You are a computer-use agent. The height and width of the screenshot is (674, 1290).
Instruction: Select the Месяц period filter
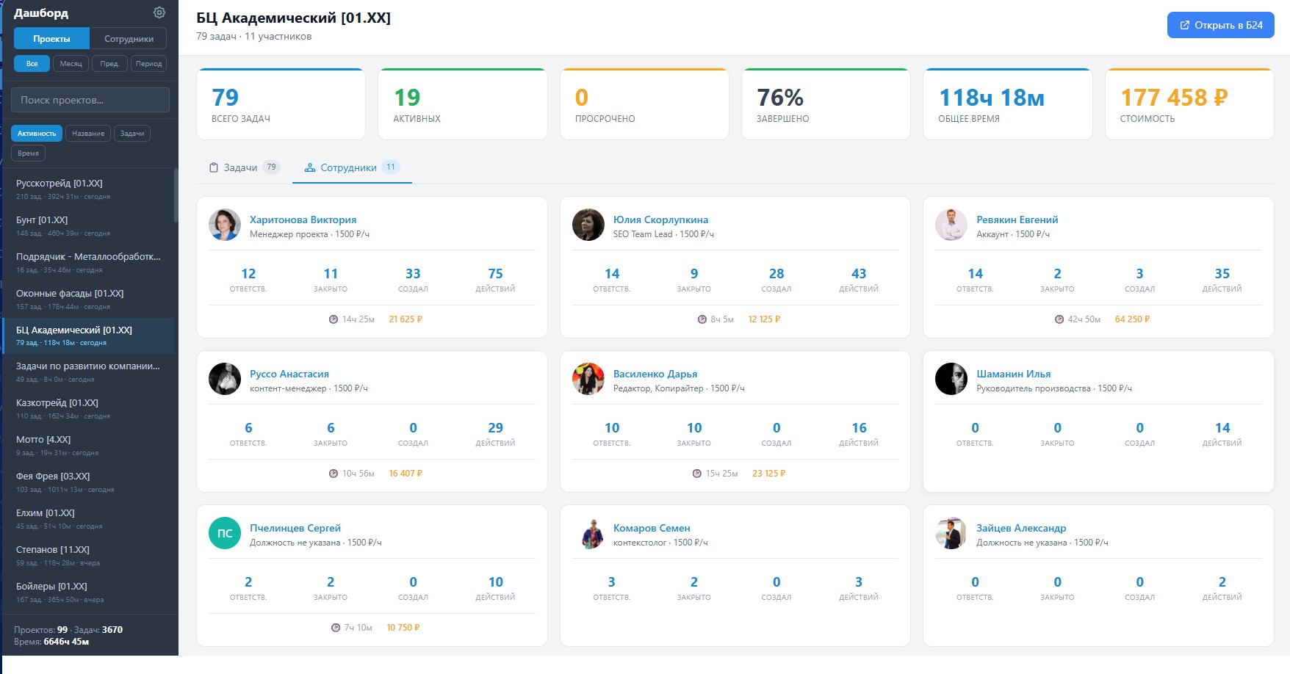pos(71,64)
